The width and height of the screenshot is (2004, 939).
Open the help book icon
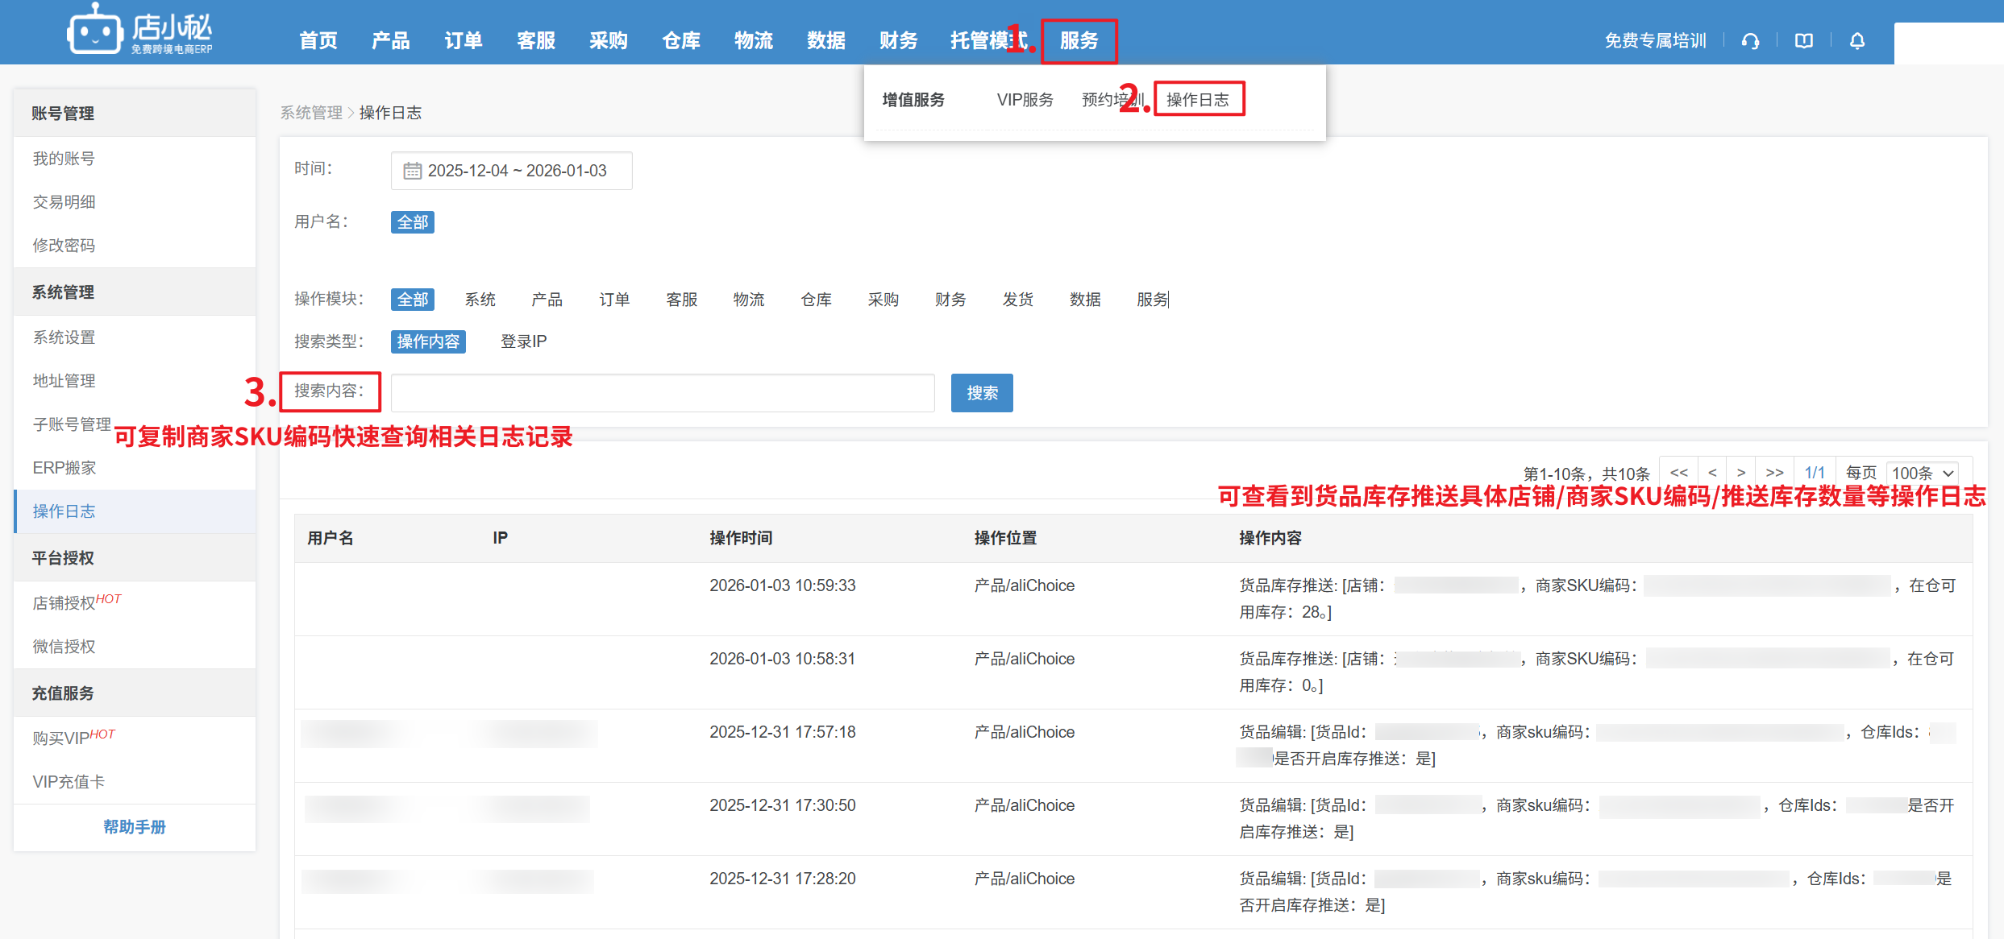(1804, 41)
